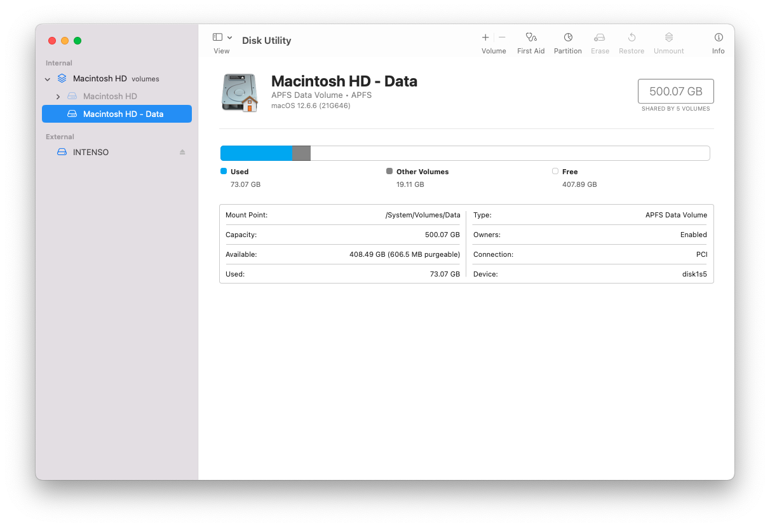Viewport: 770px width, 527px height.
Task: Click the Used legend swatch
Action: (224, 171)
